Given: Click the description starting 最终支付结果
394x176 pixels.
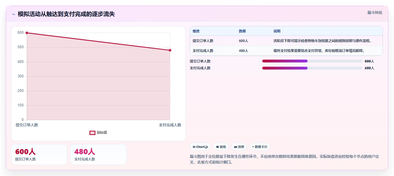Looking at the screenshot, I should pyautogui.click(x=319, y=51).
